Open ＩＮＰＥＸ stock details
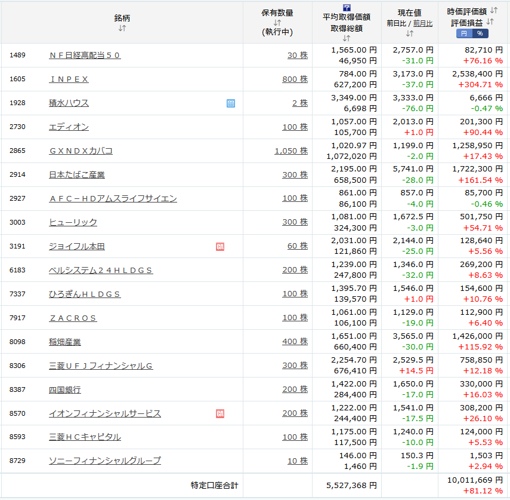 point(69,79)
